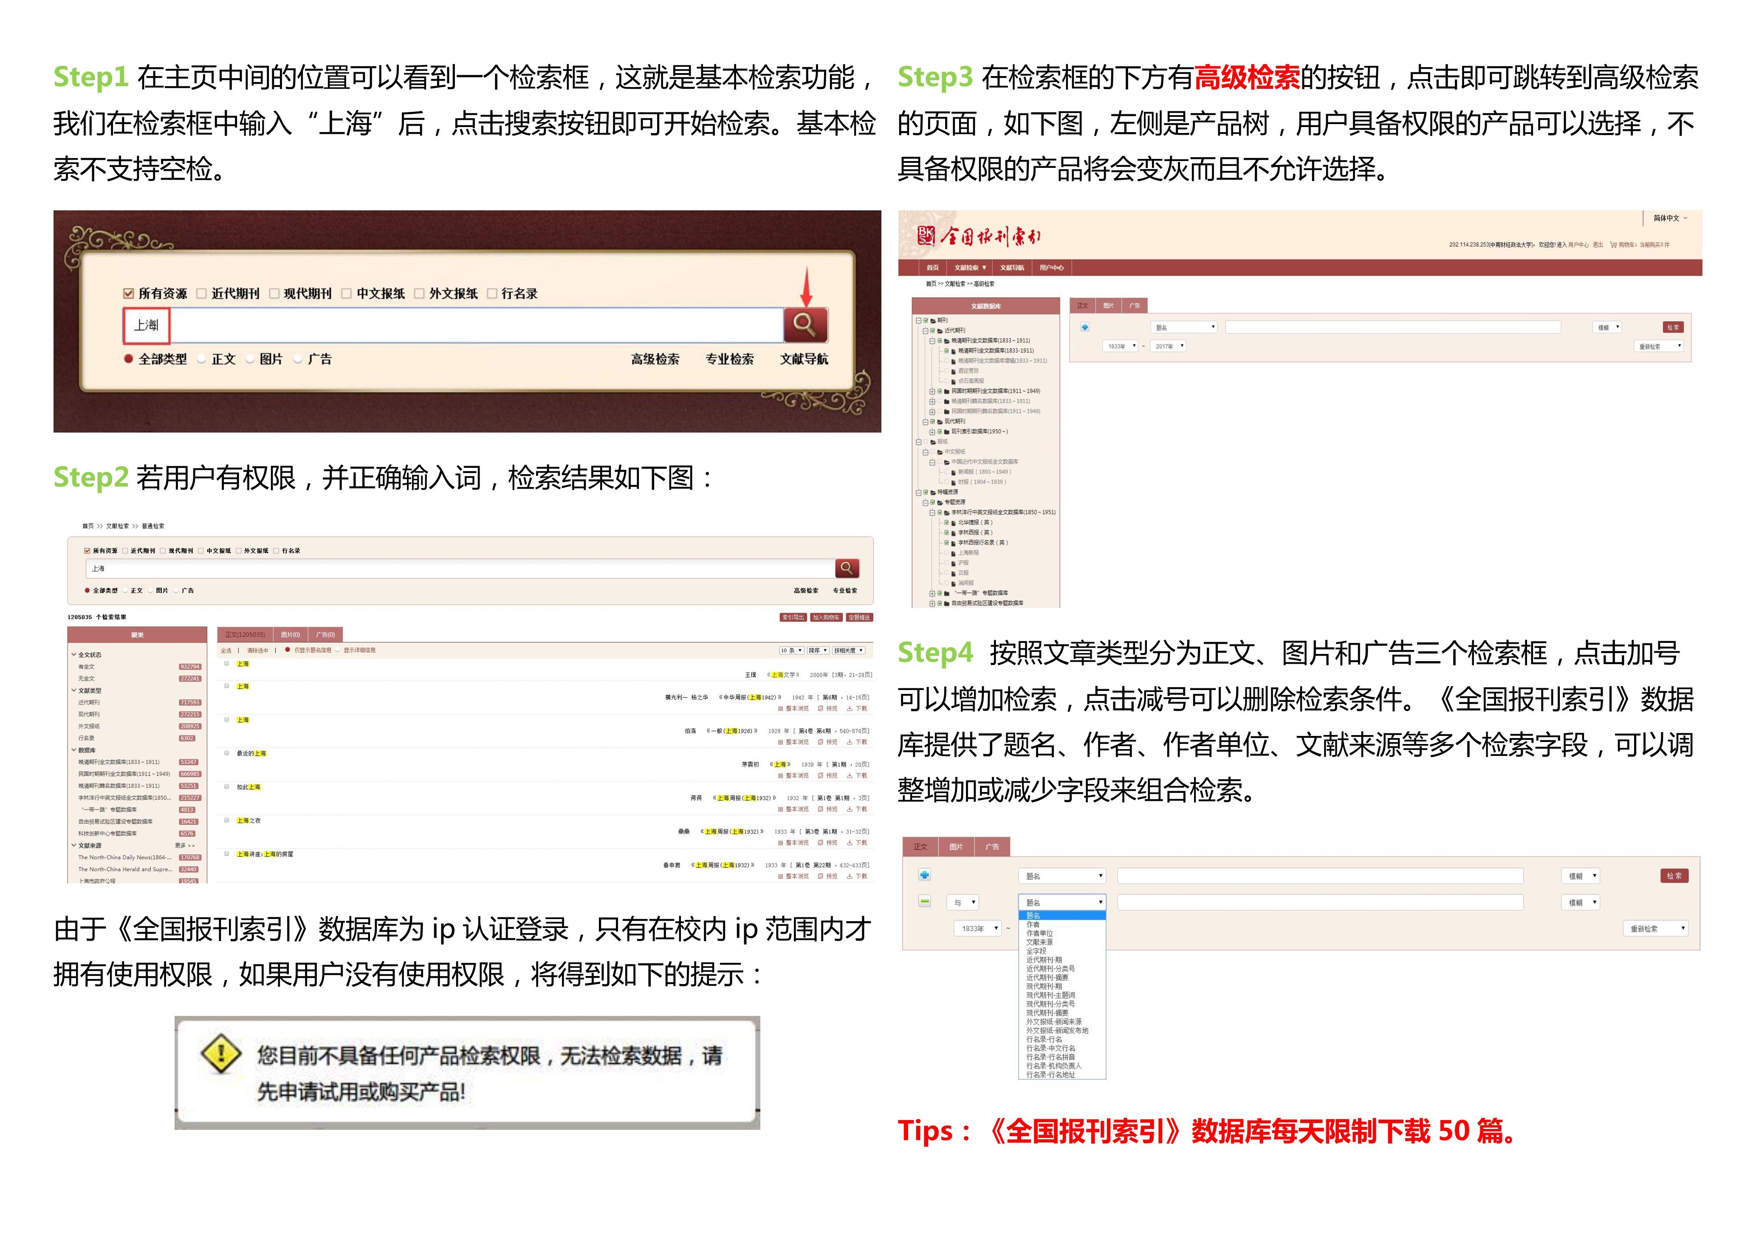
Task: Click the green minus remove-condition icon
Action: [925, 902]
